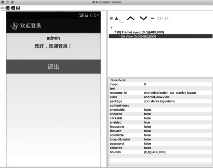The image size is (213, 168).
Task: Click the admin text in the screenshot
Action: 53,38
